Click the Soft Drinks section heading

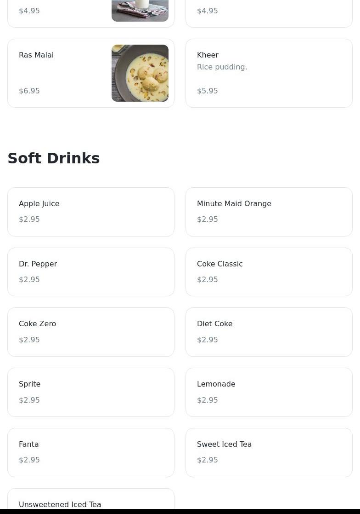pos(54,158)
